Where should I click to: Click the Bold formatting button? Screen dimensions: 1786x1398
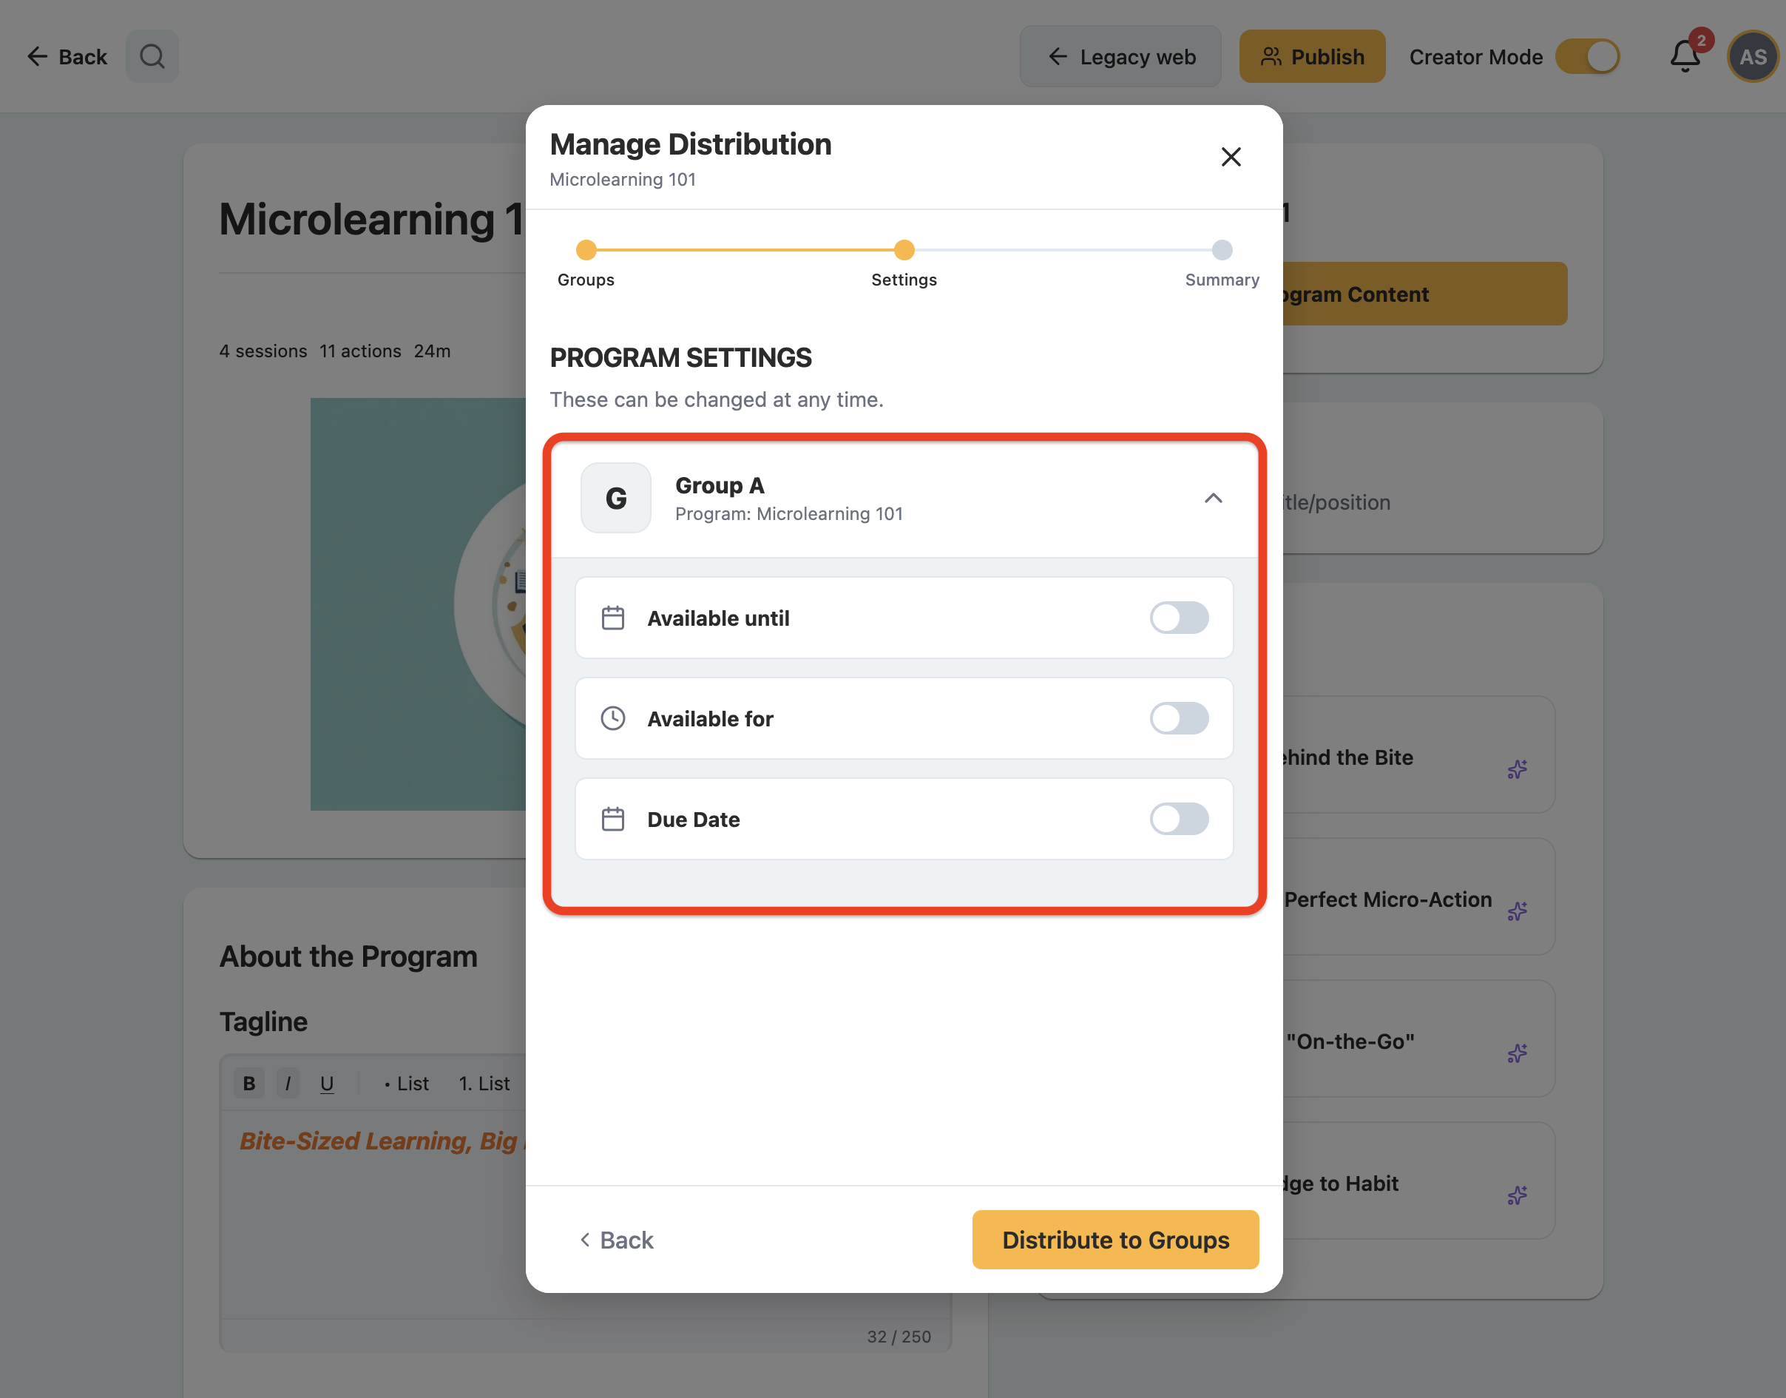(249, 1083)
